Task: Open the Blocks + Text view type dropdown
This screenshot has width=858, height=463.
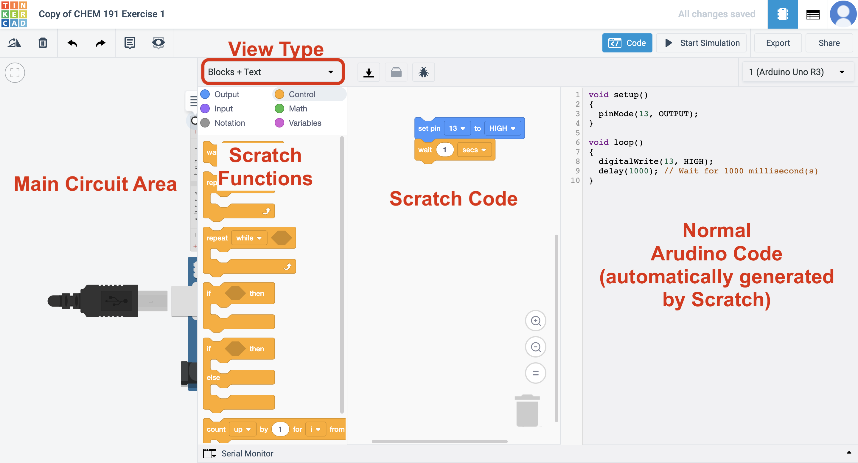Action: point(272,72)
